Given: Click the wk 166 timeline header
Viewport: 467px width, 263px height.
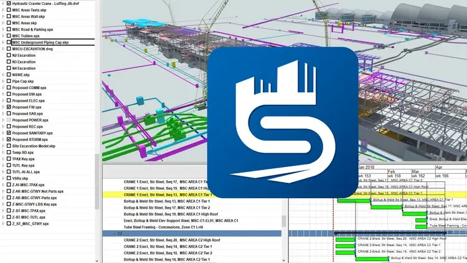Looking at the screenshot, I should pos(442,176).
